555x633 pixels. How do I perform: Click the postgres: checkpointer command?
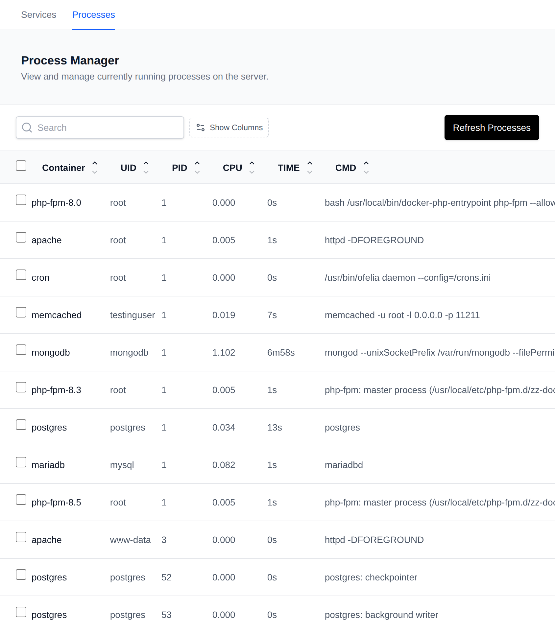tap(371, 577)
